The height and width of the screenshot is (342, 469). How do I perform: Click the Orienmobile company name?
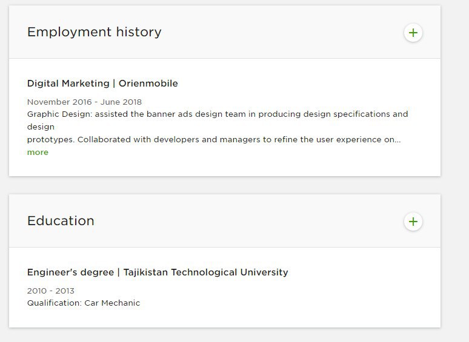coord(148,84)
